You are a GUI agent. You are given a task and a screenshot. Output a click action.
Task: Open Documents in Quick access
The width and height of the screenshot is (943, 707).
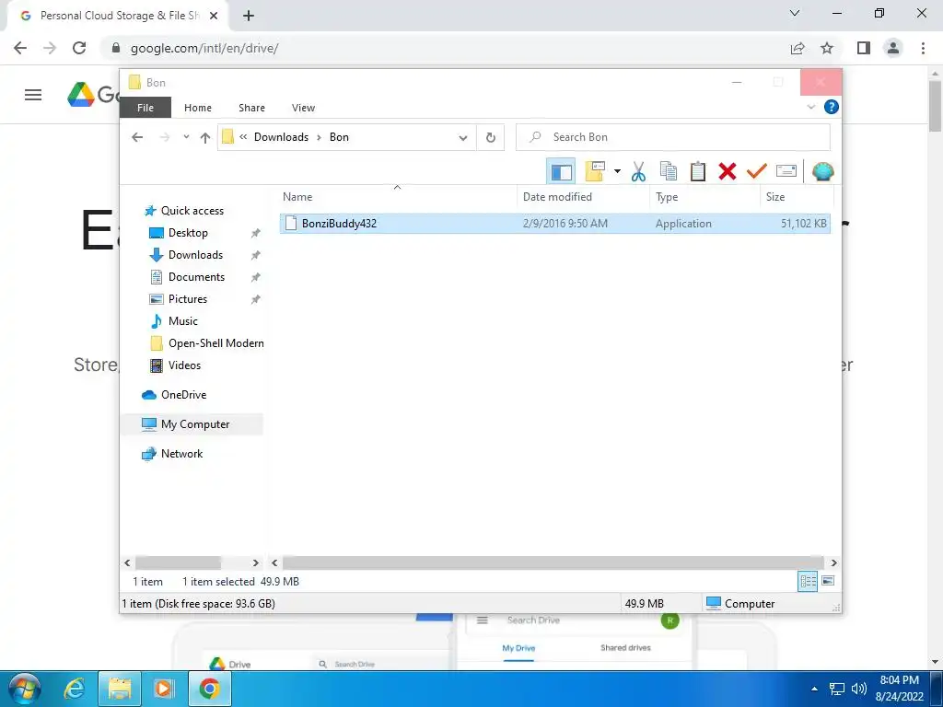(196, 277)
